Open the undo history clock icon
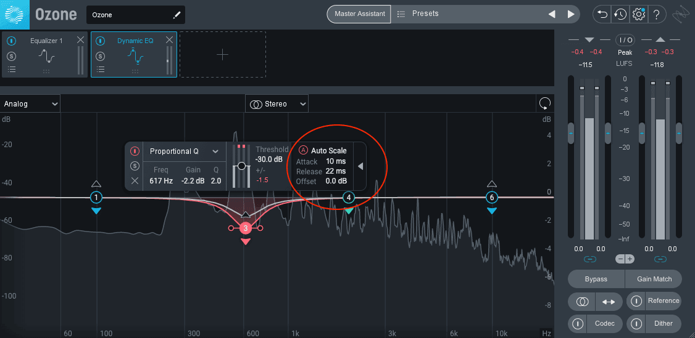Image resolution: width=695 pixels, height=338 pixels. point(620,15)
